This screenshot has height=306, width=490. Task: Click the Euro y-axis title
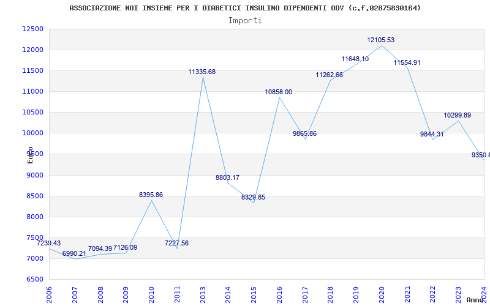click(30, 155)
